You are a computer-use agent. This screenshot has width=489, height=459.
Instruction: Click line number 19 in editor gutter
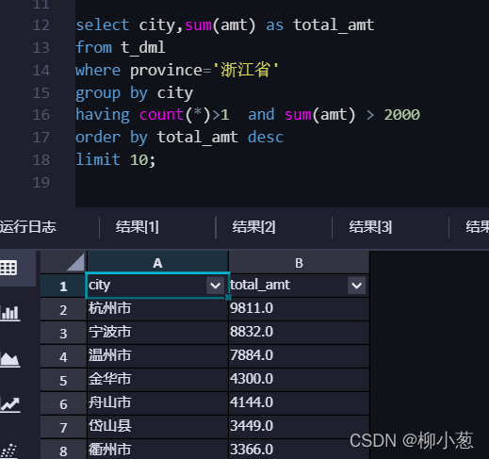pyautogui.click(x=41, y=183)
